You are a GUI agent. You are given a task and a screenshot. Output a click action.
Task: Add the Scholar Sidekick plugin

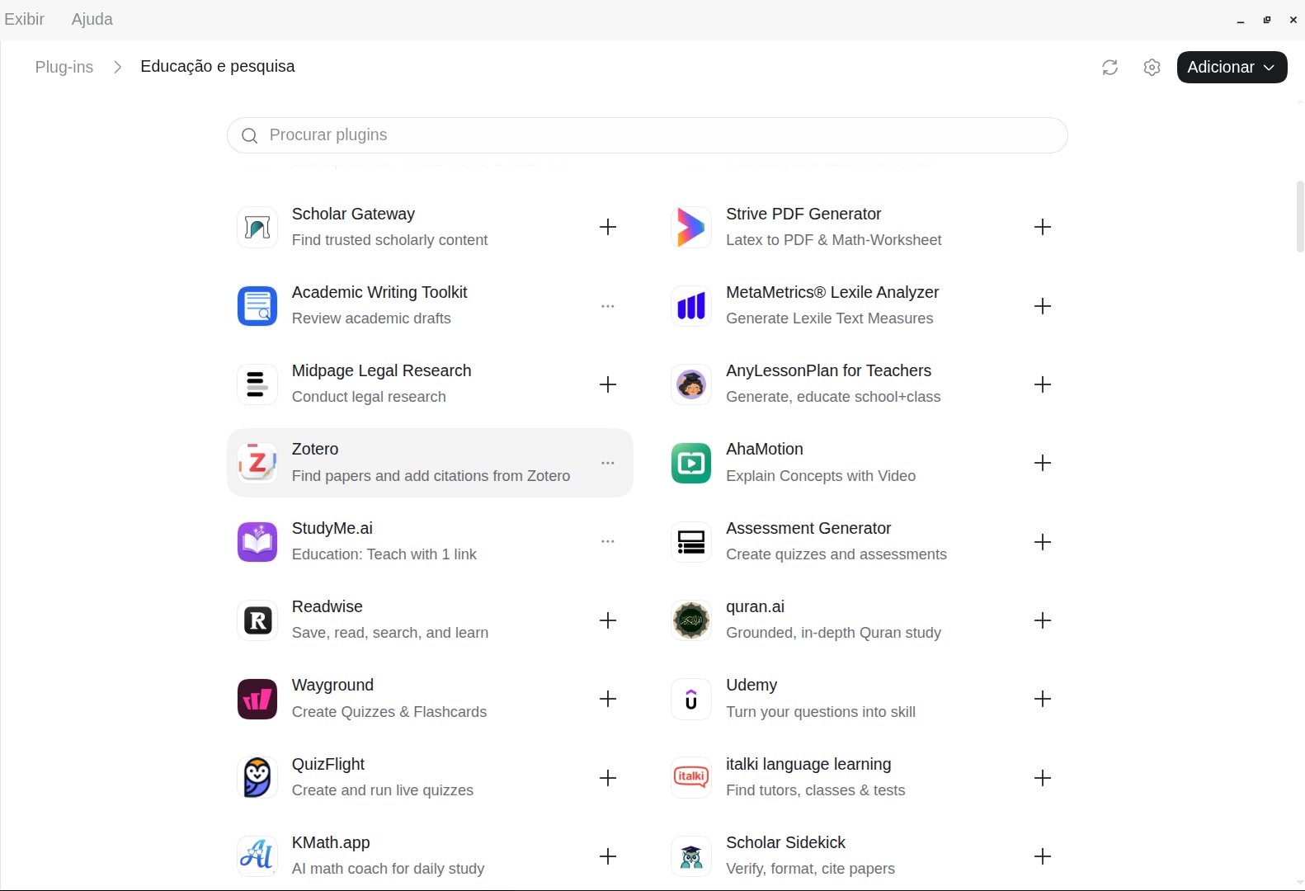[1043, 856]
